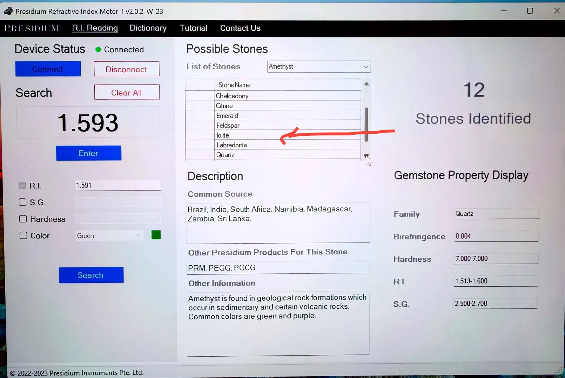The height and width of the screenshot is (378, 565).
Task: Go to the Tutorial menu item
Action: pos(193,28)
